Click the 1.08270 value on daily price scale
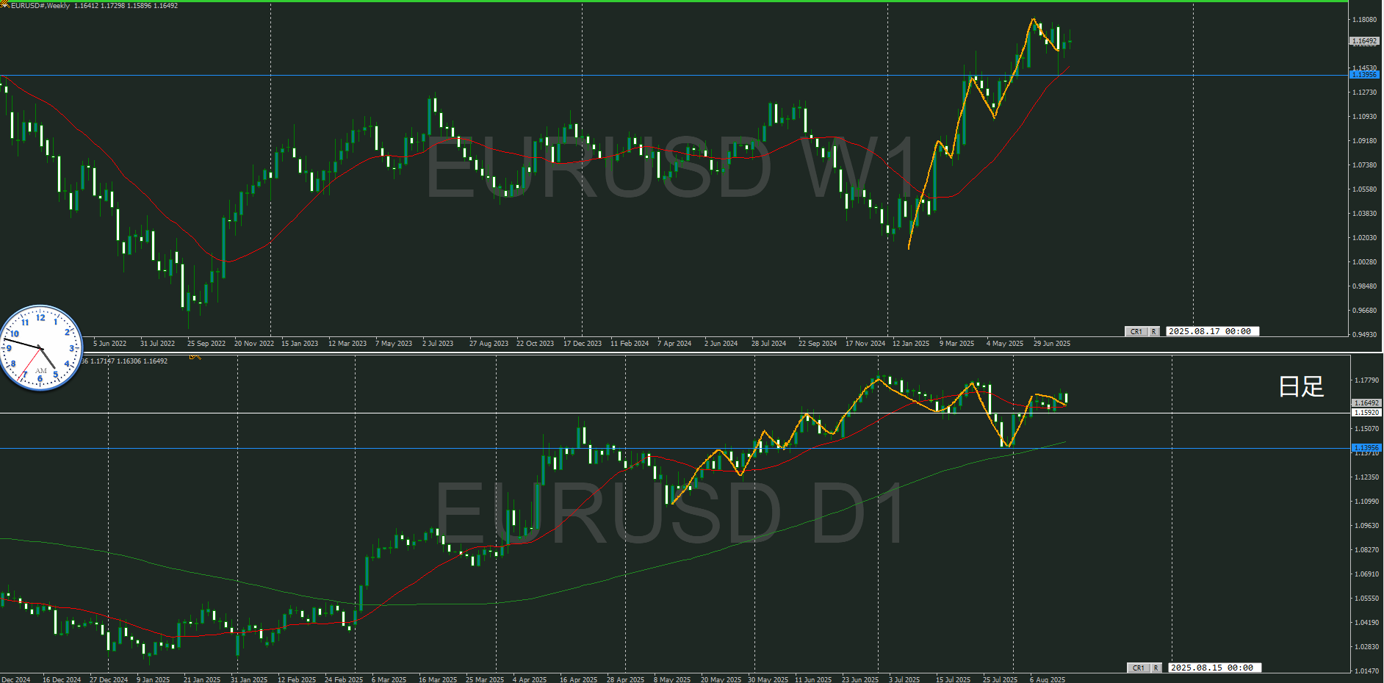The height and width of the screenshot is (683, 1384). click(x=1366, y=550)
